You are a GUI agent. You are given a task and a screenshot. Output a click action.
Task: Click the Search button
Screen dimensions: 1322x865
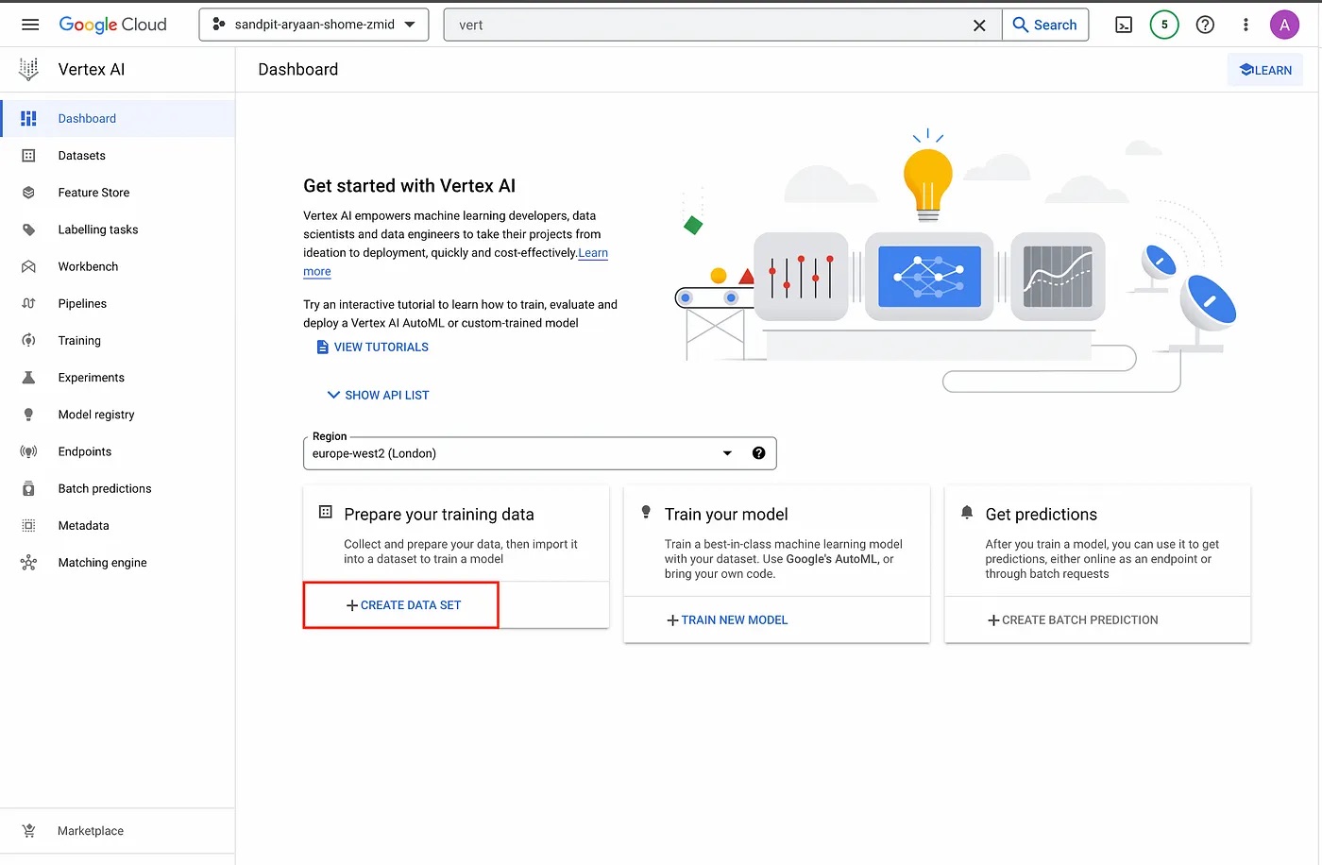coord(1045,25)
